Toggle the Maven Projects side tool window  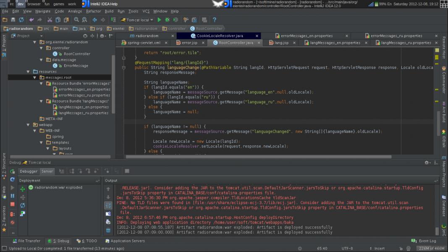click(x=444, y=171)
